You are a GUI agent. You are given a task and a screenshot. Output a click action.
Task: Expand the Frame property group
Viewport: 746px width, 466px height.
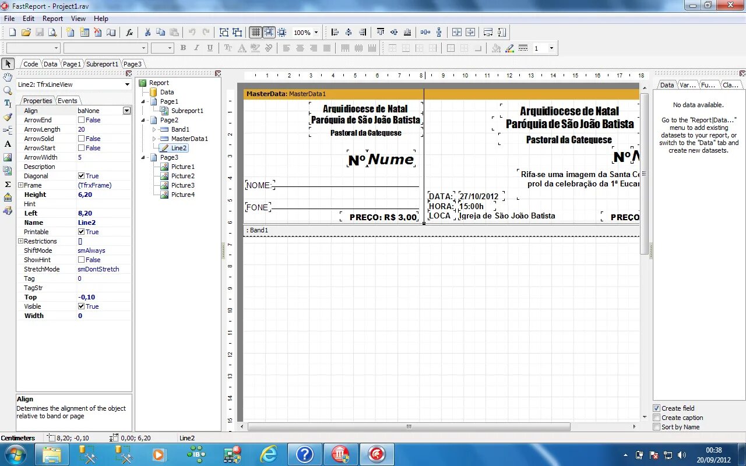pyautogui.click(x=21, y=185)
